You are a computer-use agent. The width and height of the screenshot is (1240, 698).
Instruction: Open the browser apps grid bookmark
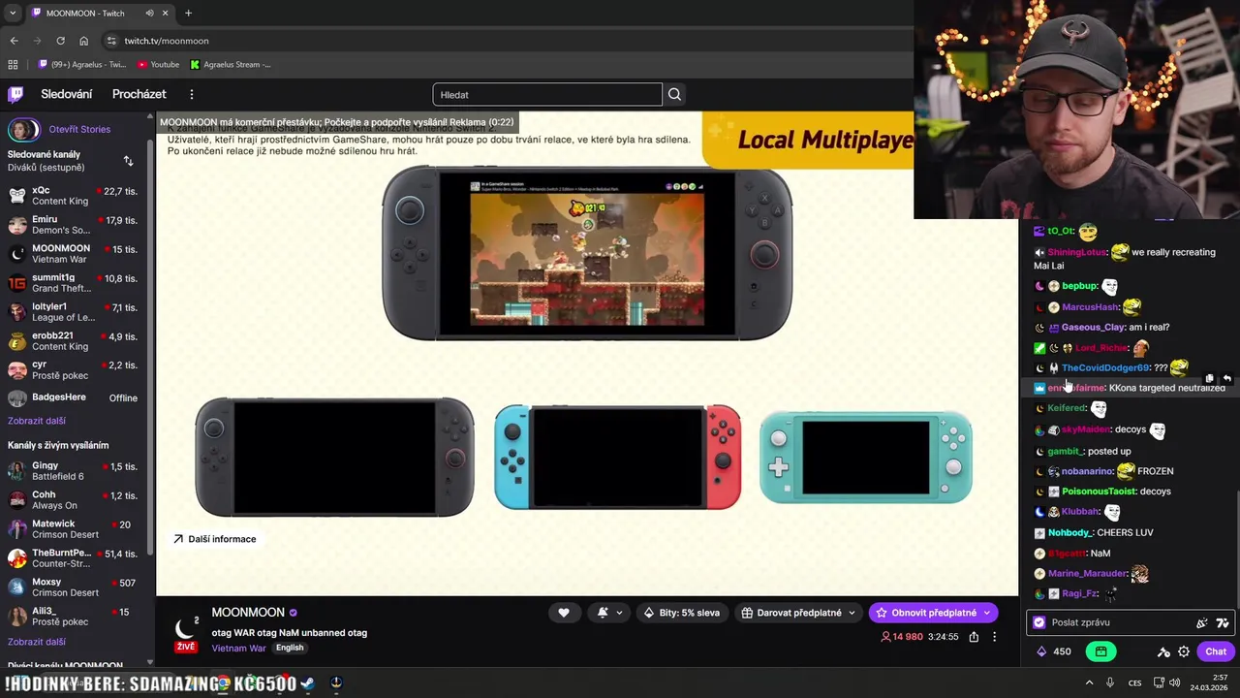pos(13,65)
